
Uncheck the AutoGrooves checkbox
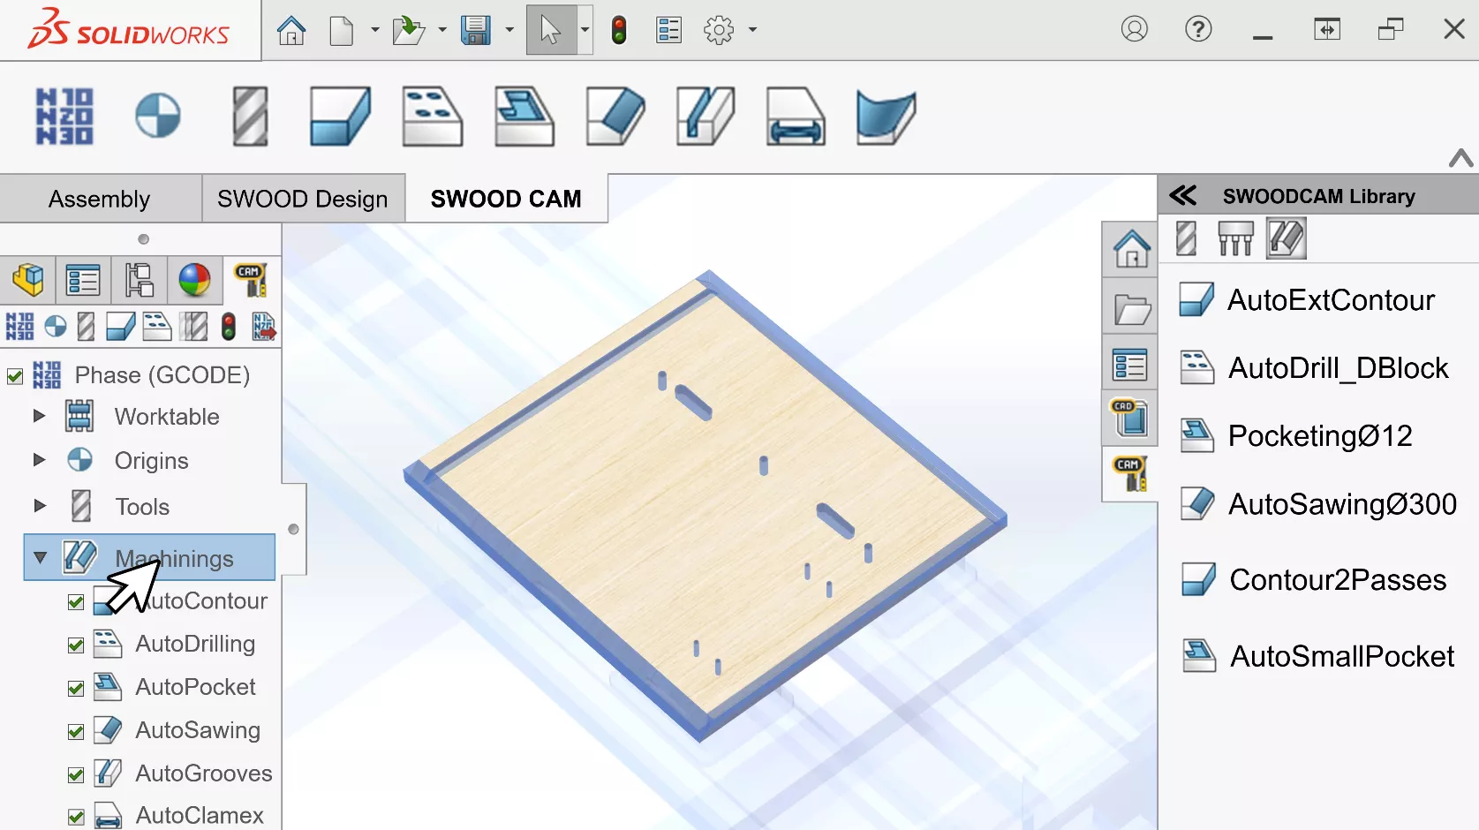tap(76, 775)
